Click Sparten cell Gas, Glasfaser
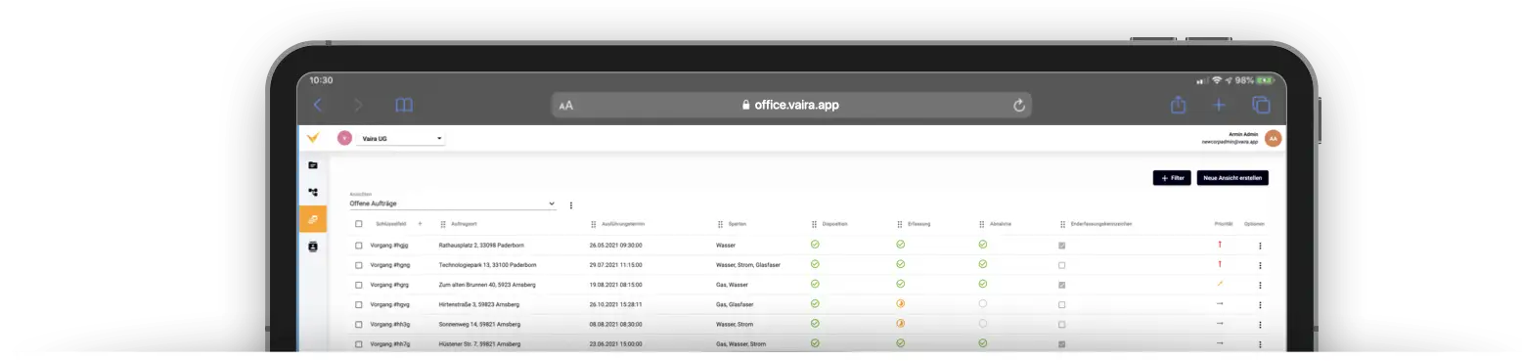The height and width of the screenshot is (361, 1522). point(735,305)
